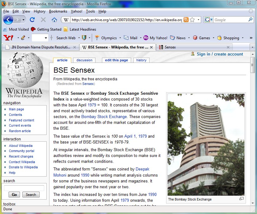Open the Random article sidebar link
Screen dimensions: 257x214
[20, 131]
